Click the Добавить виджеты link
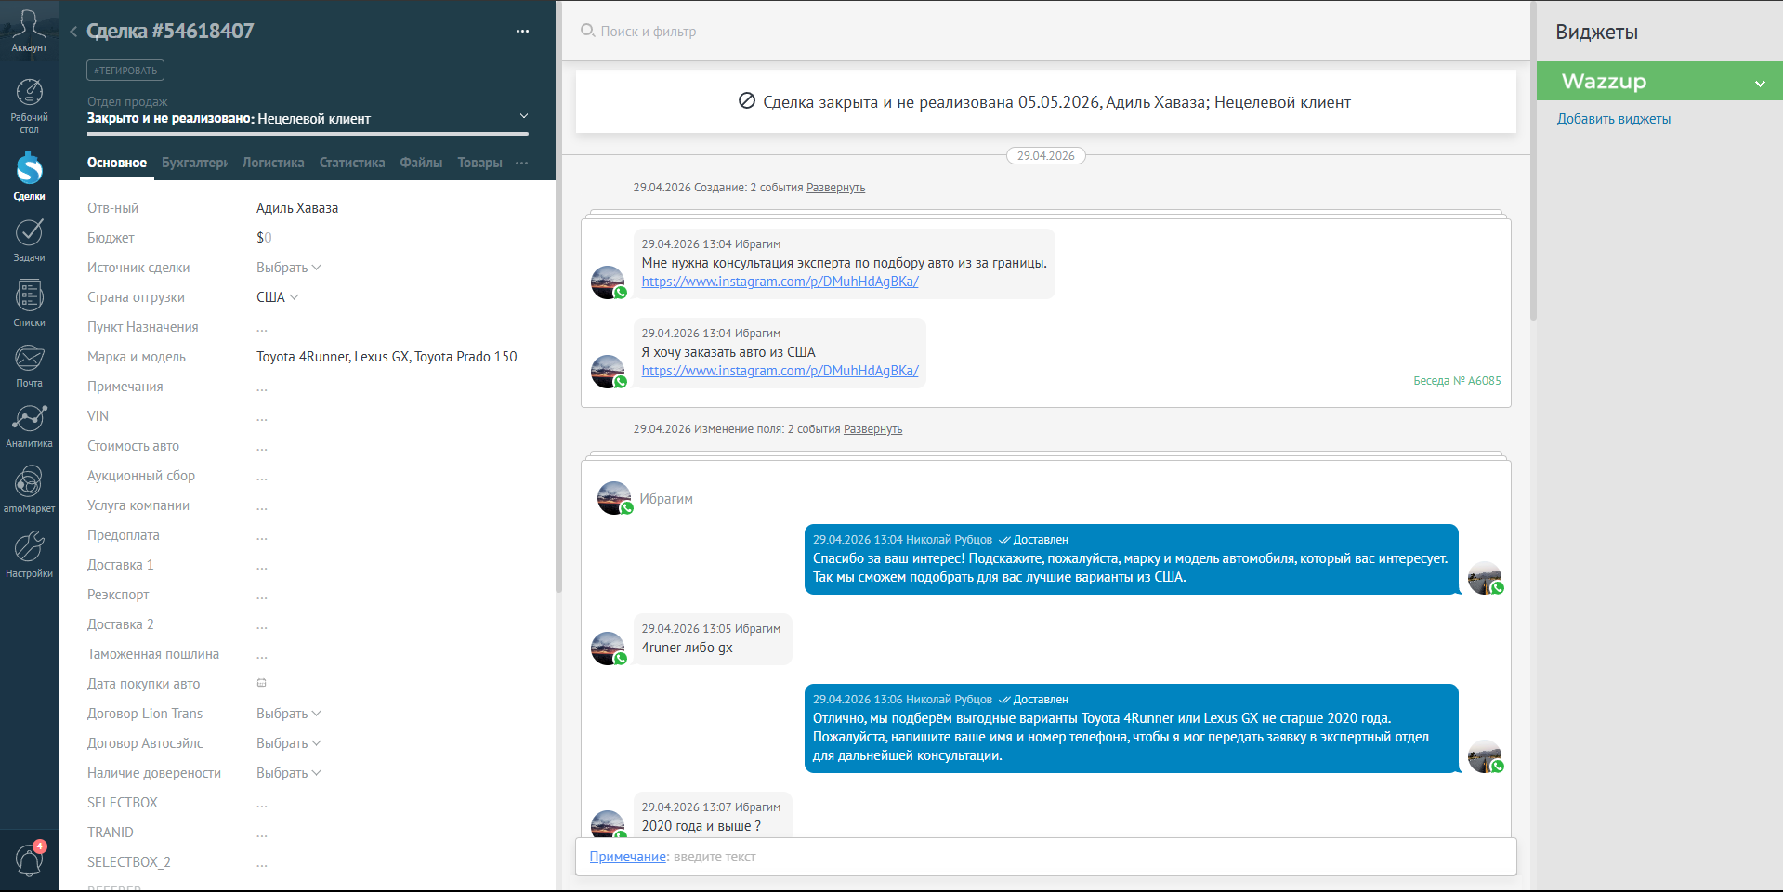 coord(1614,119)
